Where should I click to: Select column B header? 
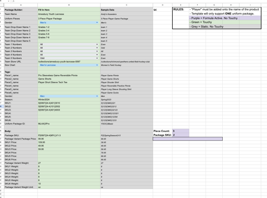tap(68, 5)
